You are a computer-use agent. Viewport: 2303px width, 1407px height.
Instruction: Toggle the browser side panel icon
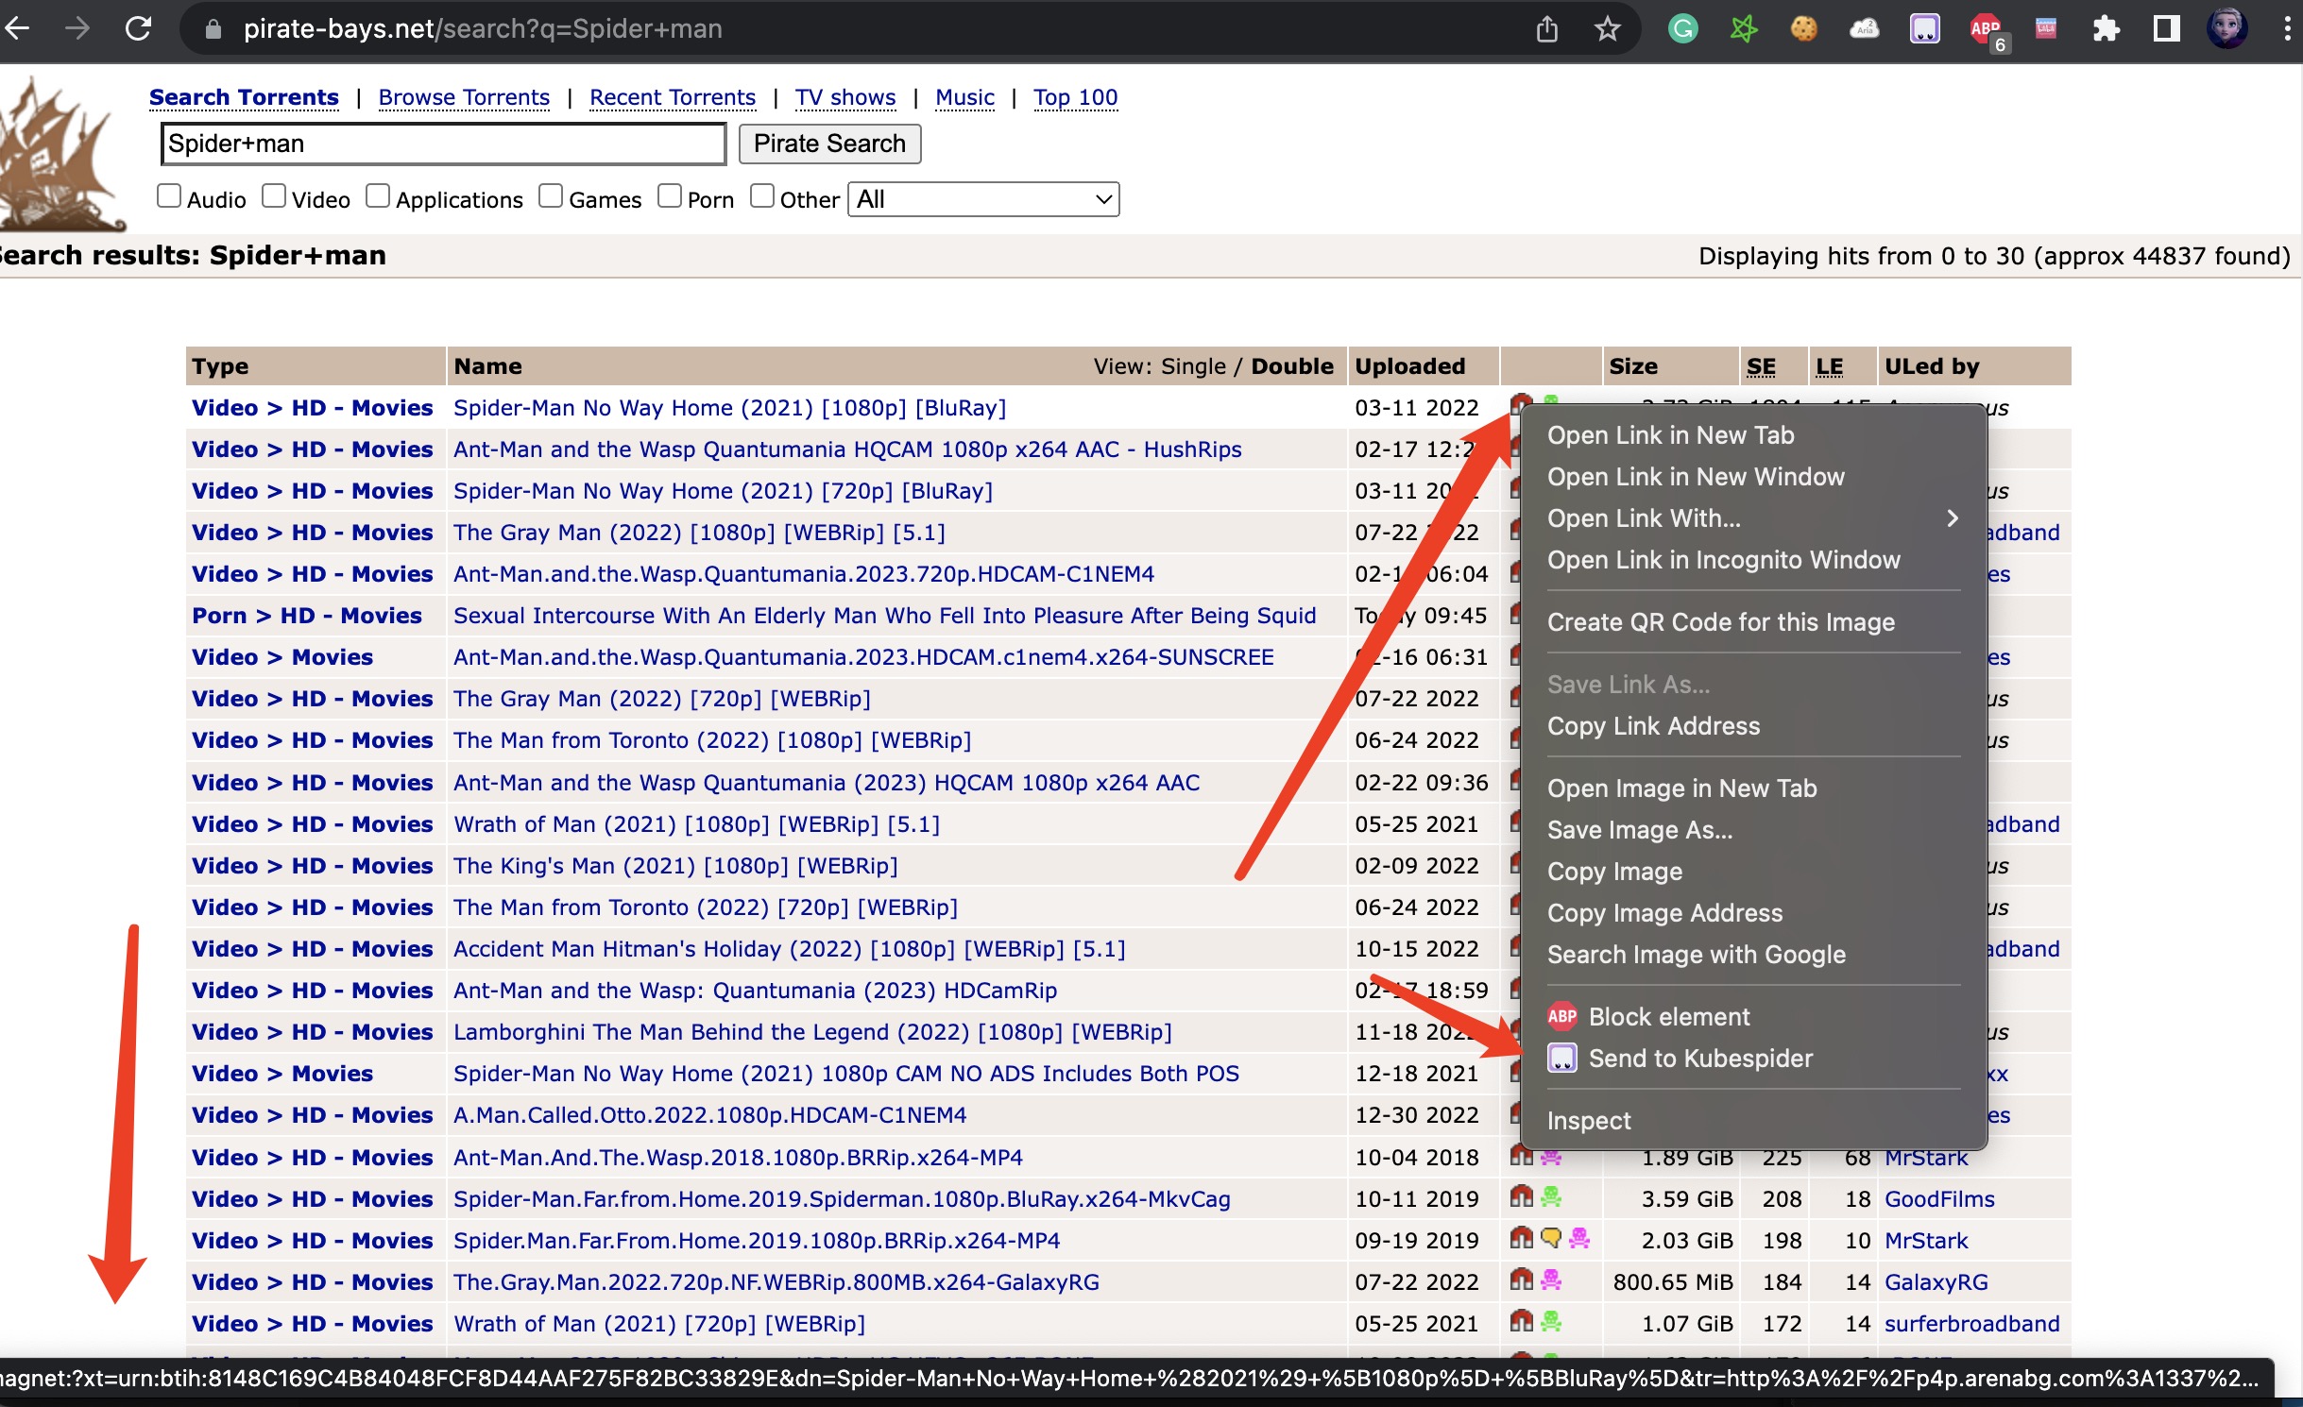pyautogui.click(x=2166, y=29)
